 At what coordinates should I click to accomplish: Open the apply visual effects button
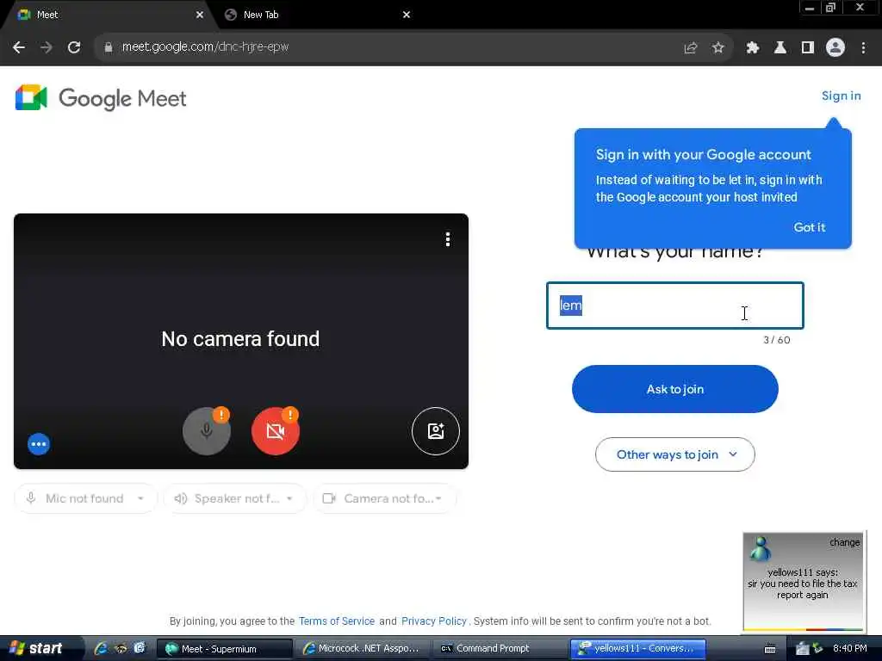435,431
